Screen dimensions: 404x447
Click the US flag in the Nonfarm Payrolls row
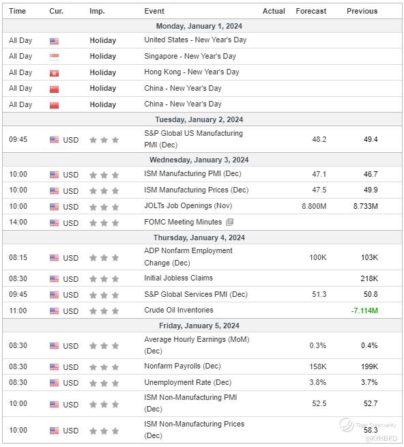[x=54, y=366]
